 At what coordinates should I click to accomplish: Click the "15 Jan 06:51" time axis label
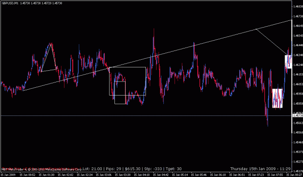tap(237, 175)
